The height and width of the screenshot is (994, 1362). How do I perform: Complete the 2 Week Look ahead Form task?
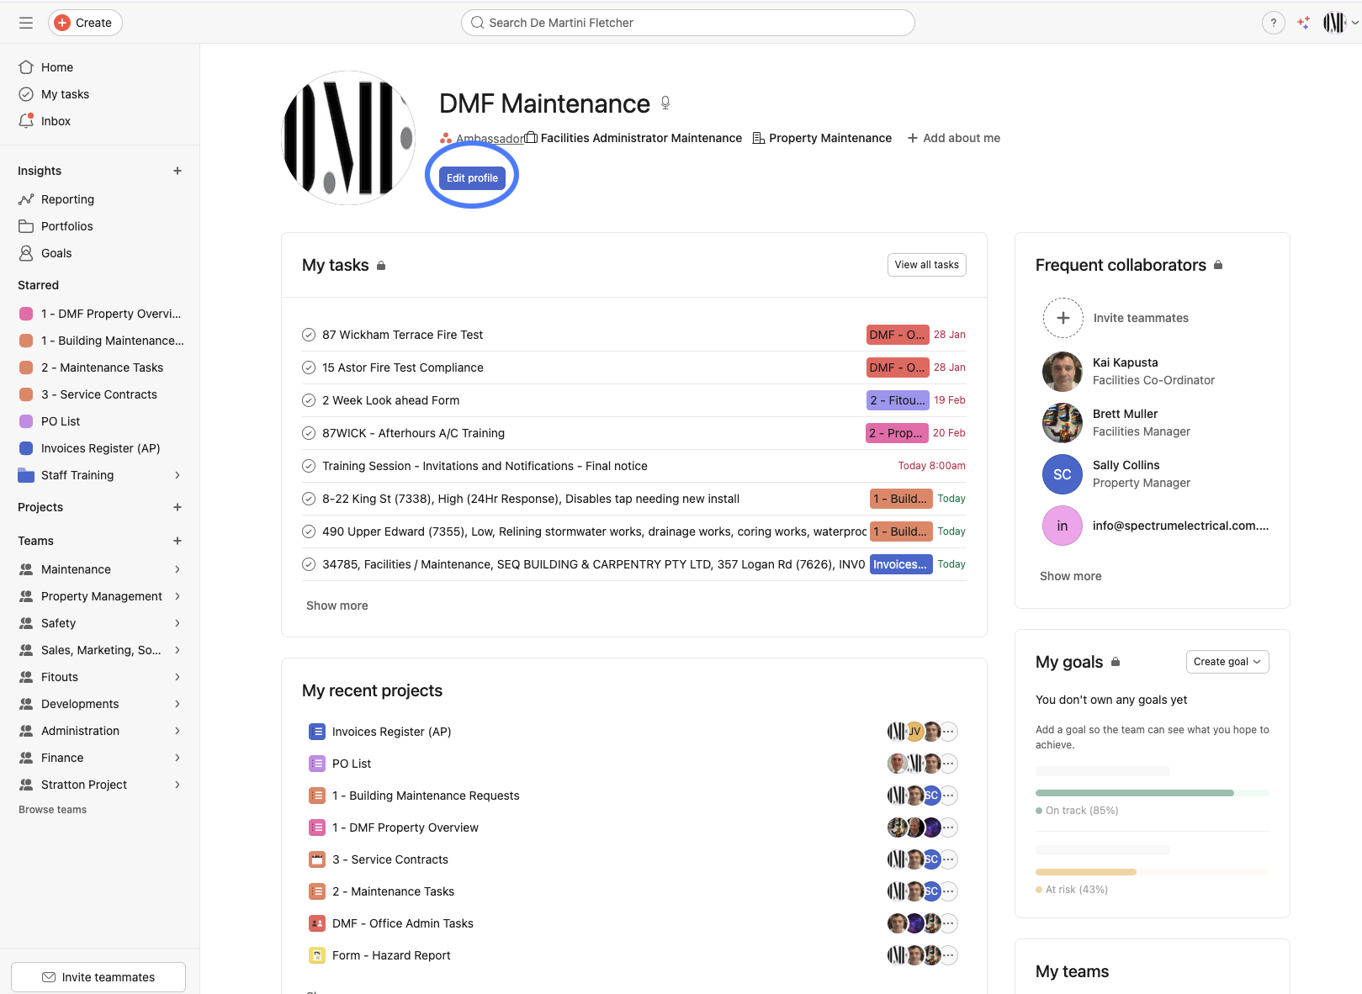(x=309, y=400)
